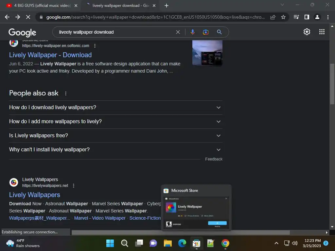Toggle the Chrome side panel
The height and width of the screenshot is (251, 335).
click(307, 17)
